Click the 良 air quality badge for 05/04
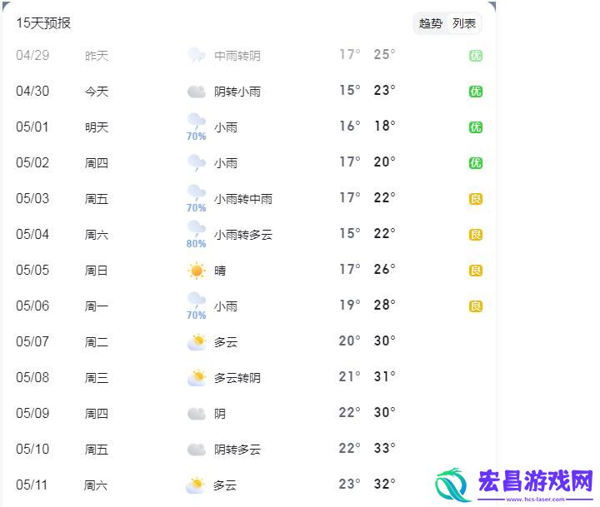 coord(476,235)
